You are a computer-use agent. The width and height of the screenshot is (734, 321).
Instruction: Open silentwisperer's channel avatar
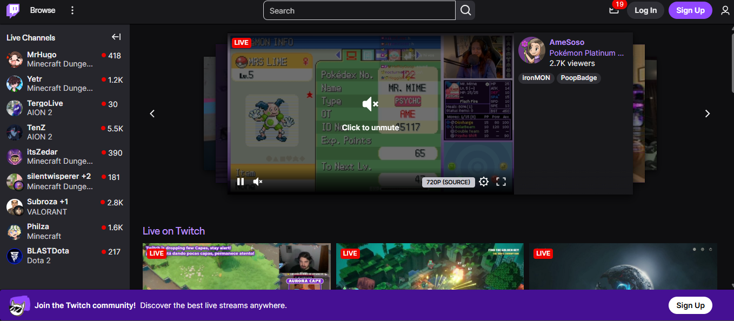tap(15, 182)
